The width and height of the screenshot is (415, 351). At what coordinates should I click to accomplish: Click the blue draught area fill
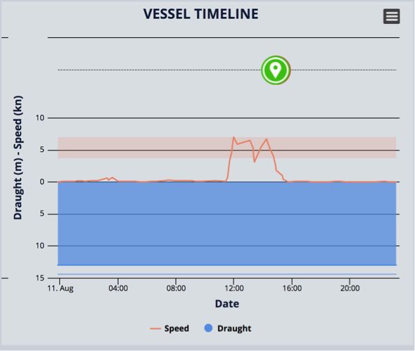[x=226, y=224]
